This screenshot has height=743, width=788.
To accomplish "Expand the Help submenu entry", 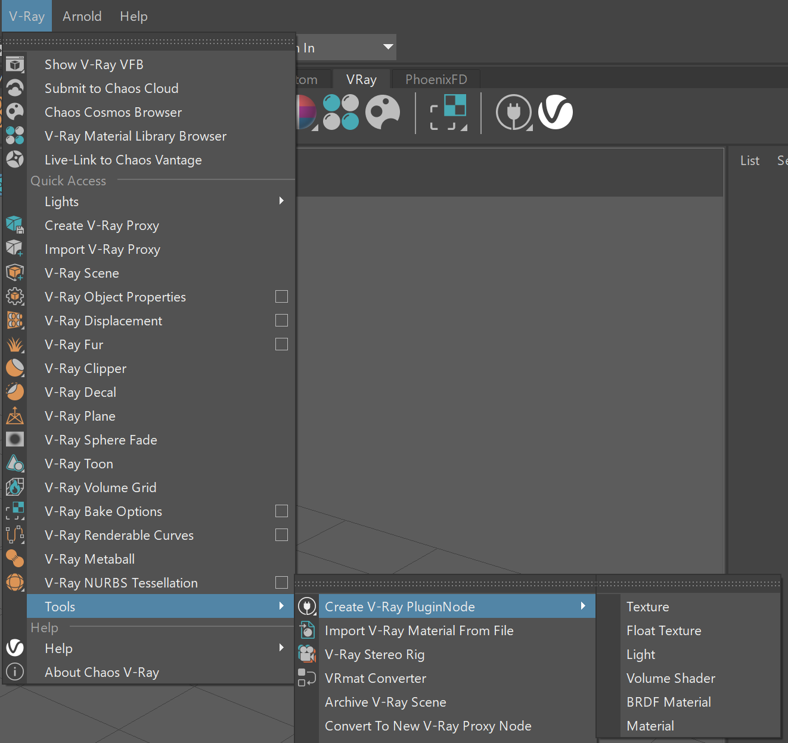I will (161, 648).
